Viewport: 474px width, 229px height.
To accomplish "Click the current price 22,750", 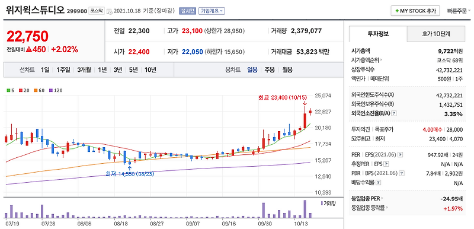I will point(27,37).
